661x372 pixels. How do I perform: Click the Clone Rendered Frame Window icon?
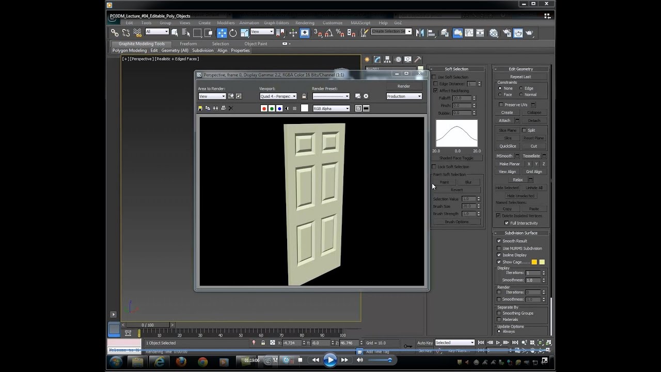215,108
